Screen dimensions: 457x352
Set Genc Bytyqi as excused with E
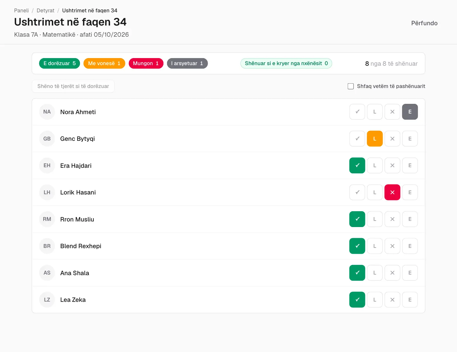pyautogui.click(x=410, y=138)
